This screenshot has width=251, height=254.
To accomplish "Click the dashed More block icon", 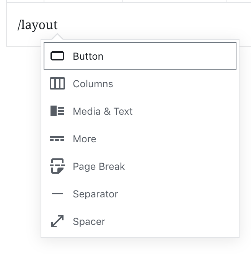I will point(57,139).
